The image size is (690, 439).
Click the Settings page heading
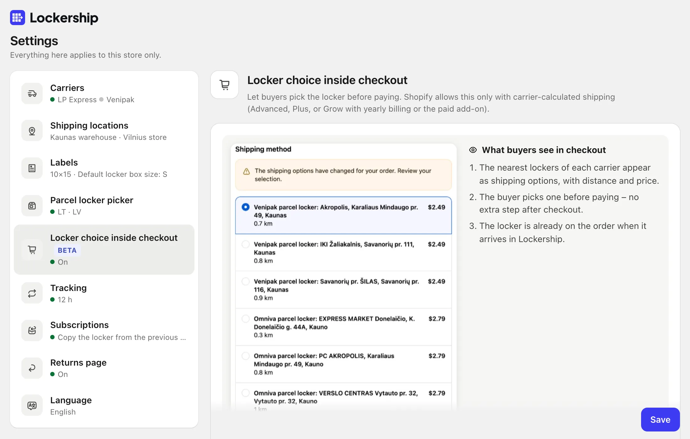pyautogui.click(x=34, y=41)
